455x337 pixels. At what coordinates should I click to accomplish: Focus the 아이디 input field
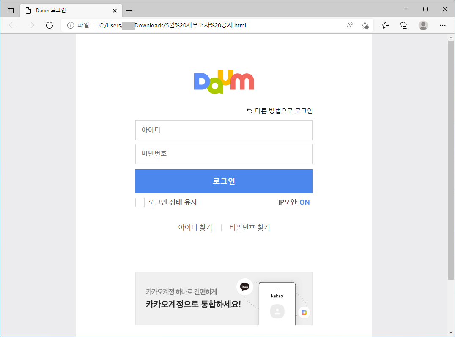[x=224, y=130]
